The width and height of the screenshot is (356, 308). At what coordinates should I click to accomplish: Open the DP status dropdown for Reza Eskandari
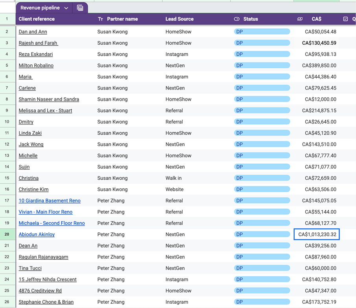[x=262, y=54]
